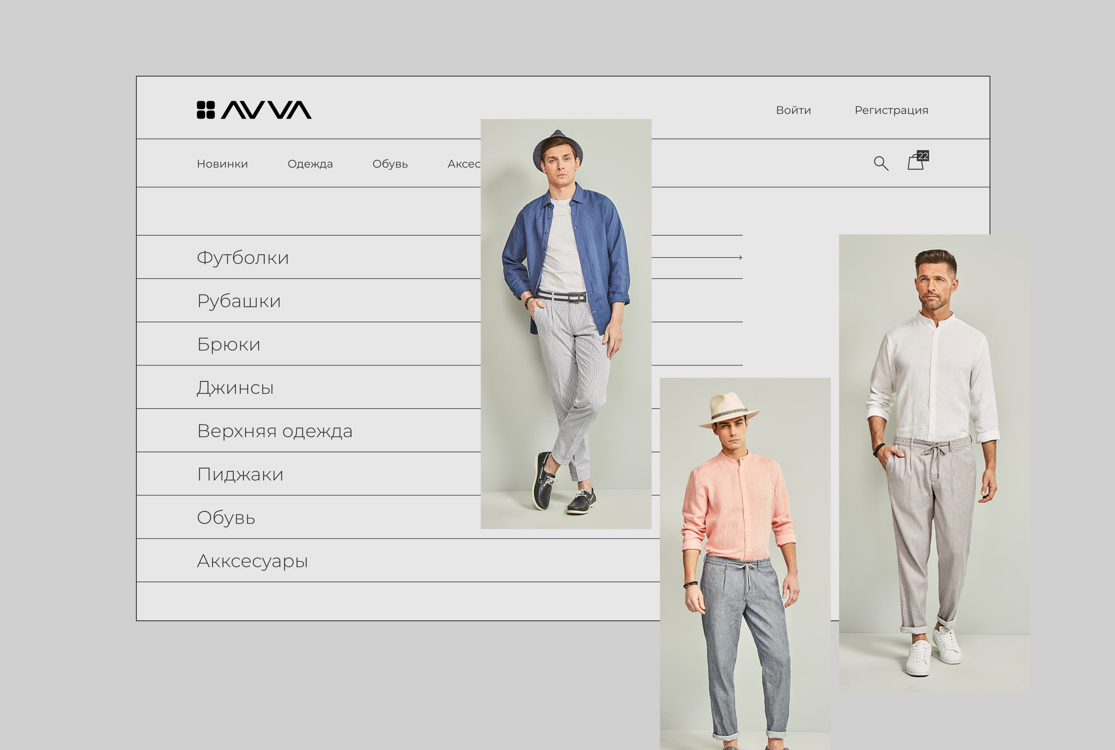Image resolution: width=1115 pixels, height=750 pixels.
Task: Click Войти to log in
Action: coord(793,111)
